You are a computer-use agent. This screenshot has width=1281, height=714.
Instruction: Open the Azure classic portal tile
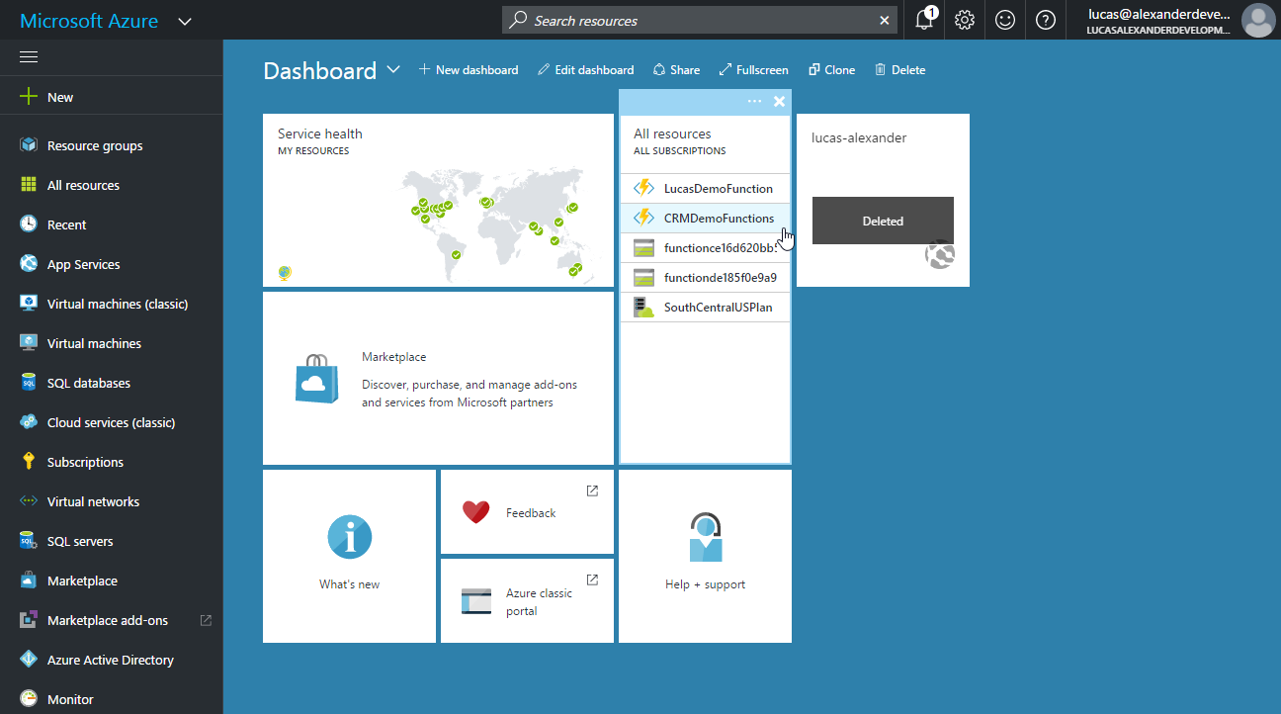coord(527,600)
